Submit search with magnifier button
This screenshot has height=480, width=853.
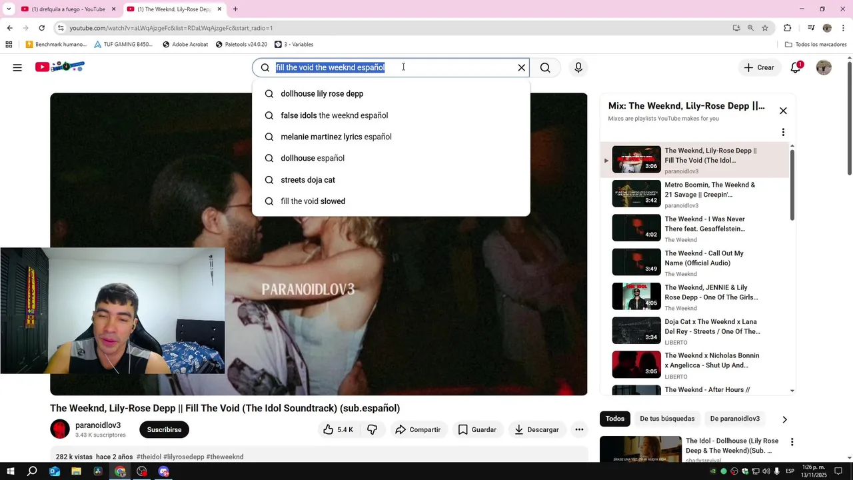coord(545,67)
